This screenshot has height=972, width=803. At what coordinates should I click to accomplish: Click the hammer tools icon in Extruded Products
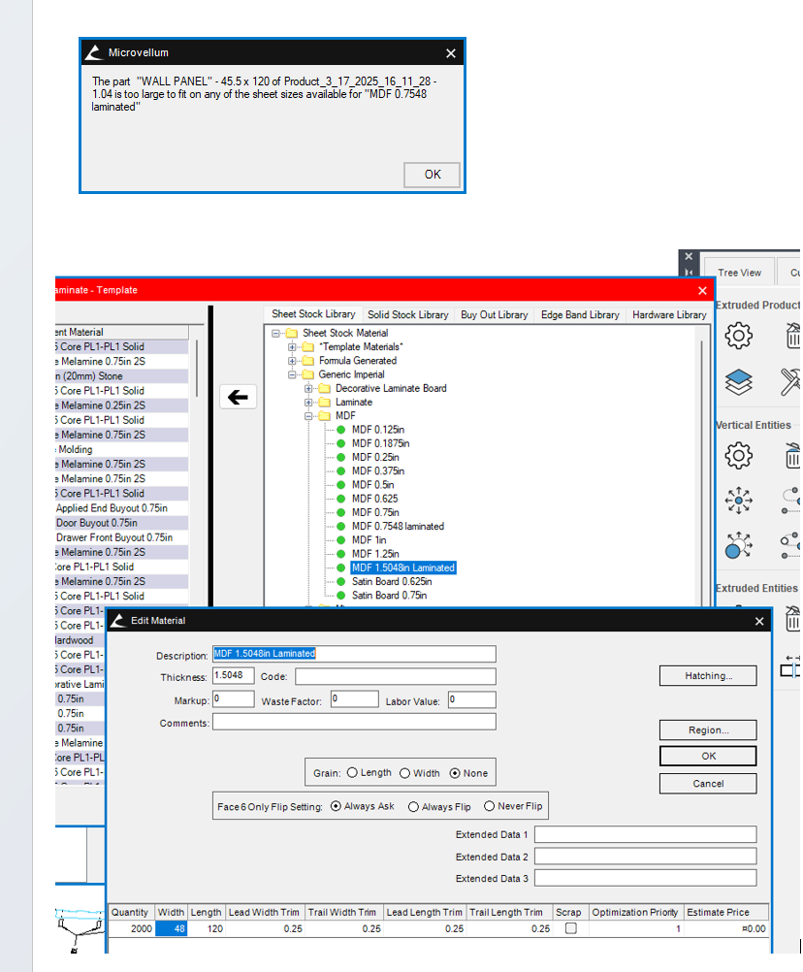(791, 382)
